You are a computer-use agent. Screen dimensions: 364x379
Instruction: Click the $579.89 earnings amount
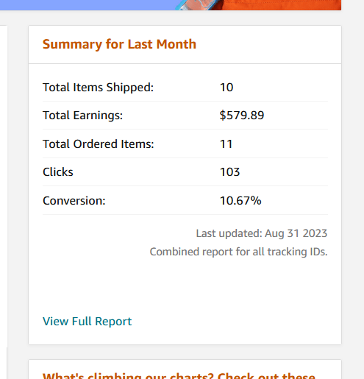[x=242, y=116]
